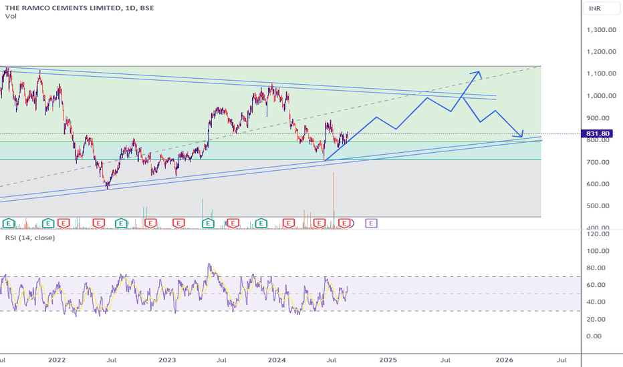Click the 2023 label on time axis
623x367 pixels.
pos(167,360)
